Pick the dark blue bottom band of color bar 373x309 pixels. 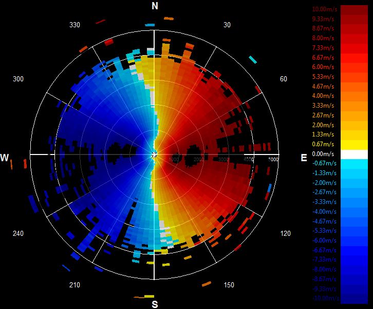click(x=354, y=300)
